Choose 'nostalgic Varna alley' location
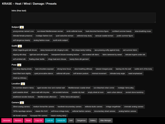This screenshot has width=165, height=124. pos(126,88)
